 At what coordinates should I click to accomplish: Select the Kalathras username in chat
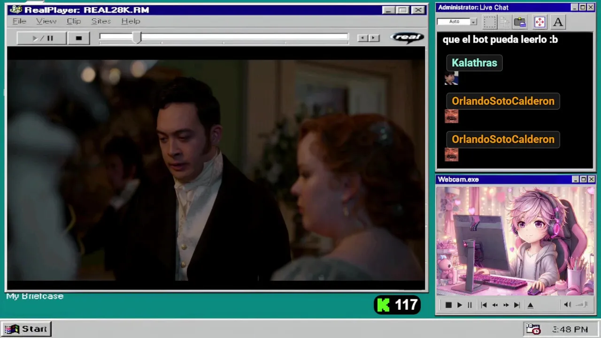click(x=474, y=63)
